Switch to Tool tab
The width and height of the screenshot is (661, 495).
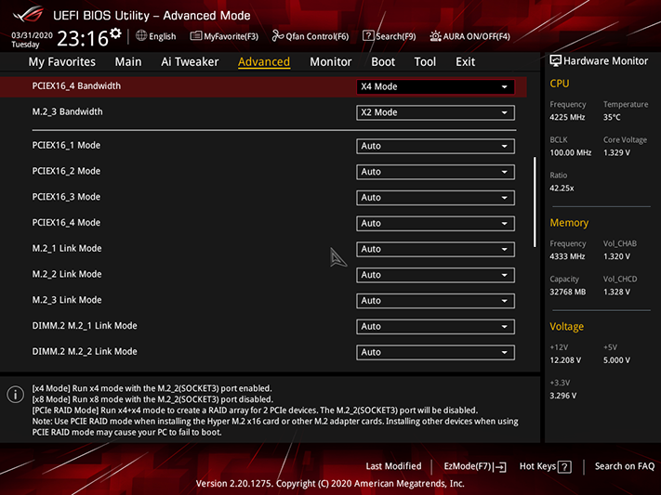[x=425, y=62]
